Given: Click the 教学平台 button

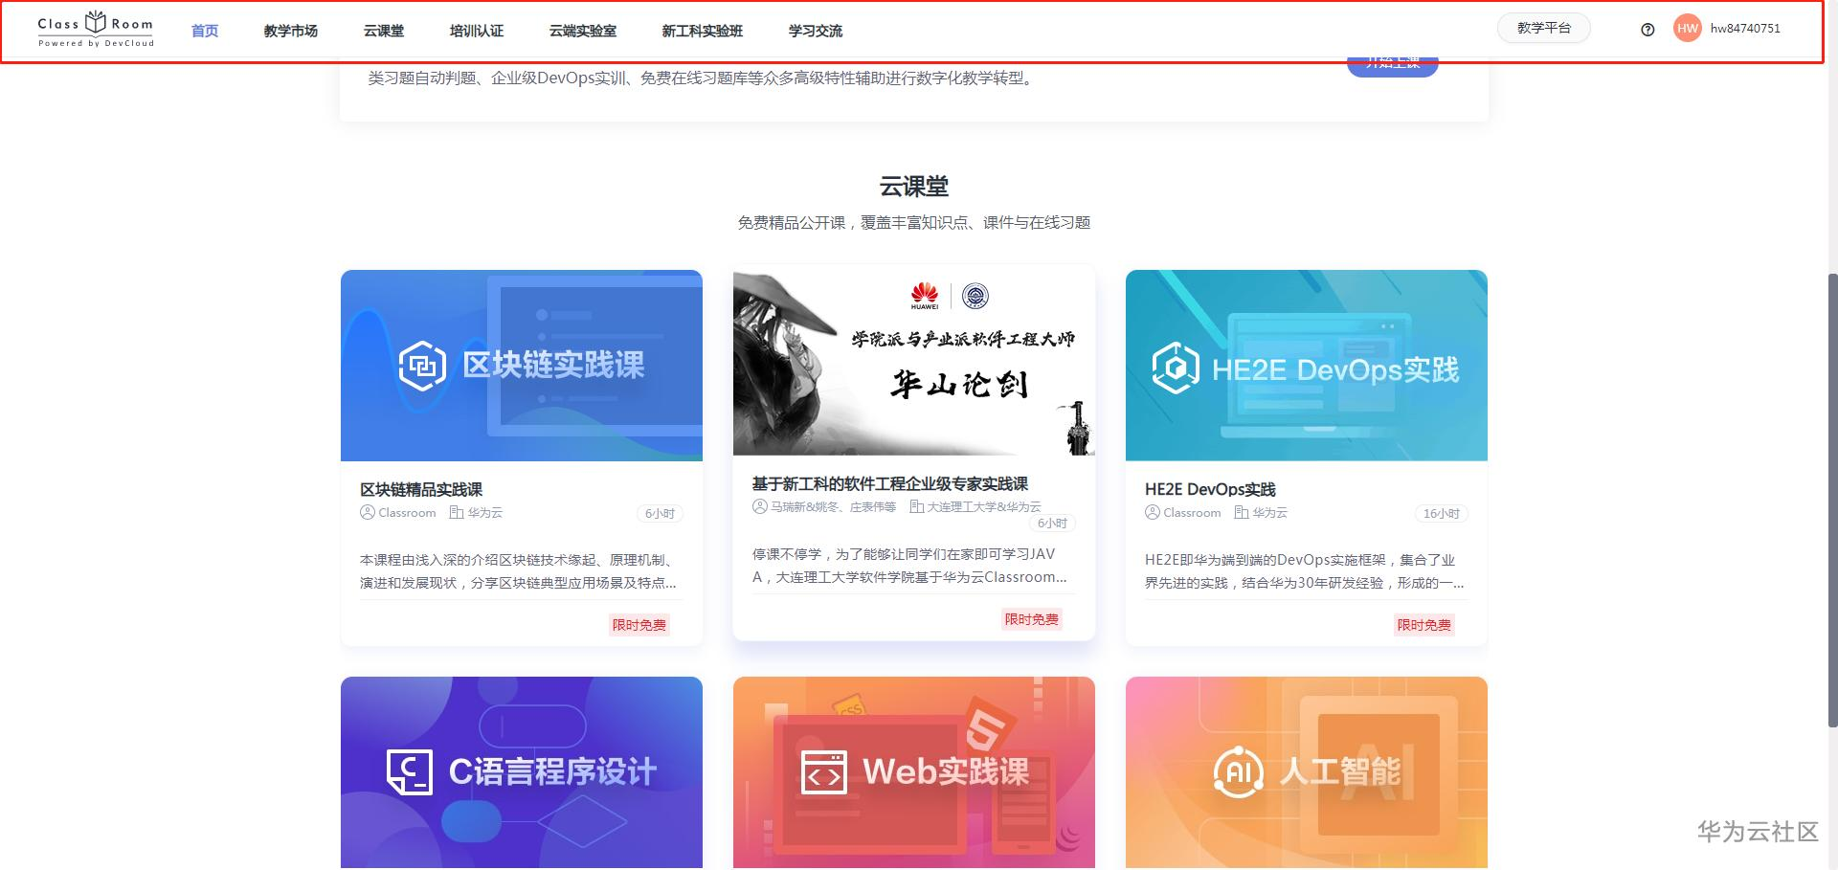Looking at the screenshot, I should click(x=1544, y=29).
